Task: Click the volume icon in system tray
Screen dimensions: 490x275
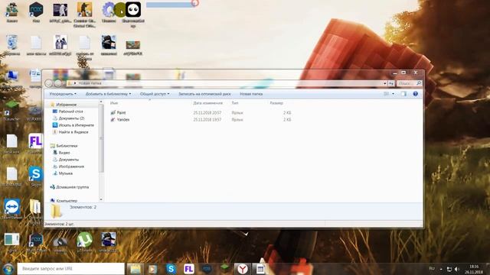Action: click(457, 269)
